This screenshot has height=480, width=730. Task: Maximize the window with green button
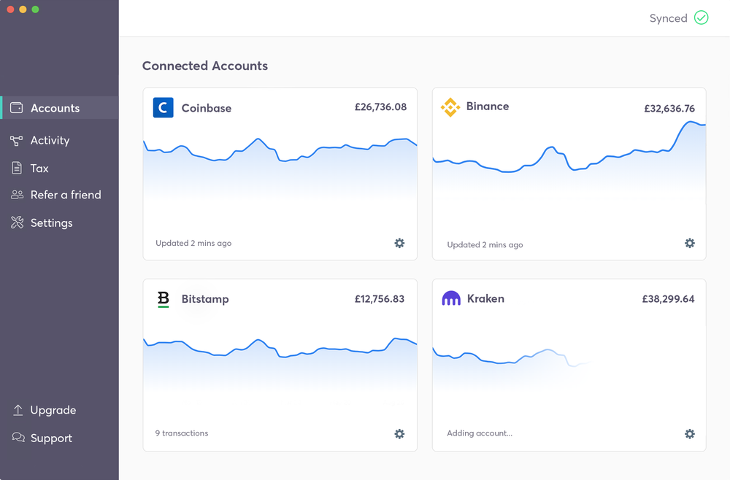[x=35, y=9]
